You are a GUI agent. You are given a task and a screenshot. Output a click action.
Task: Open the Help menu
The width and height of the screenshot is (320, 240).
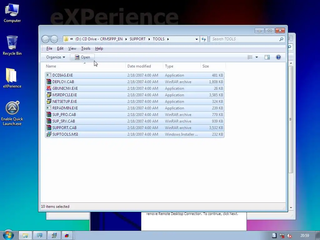99,48
